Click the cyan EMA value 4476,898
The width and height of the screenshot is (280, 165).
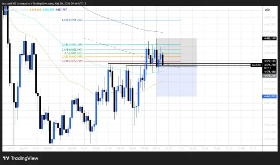[48, 9]
